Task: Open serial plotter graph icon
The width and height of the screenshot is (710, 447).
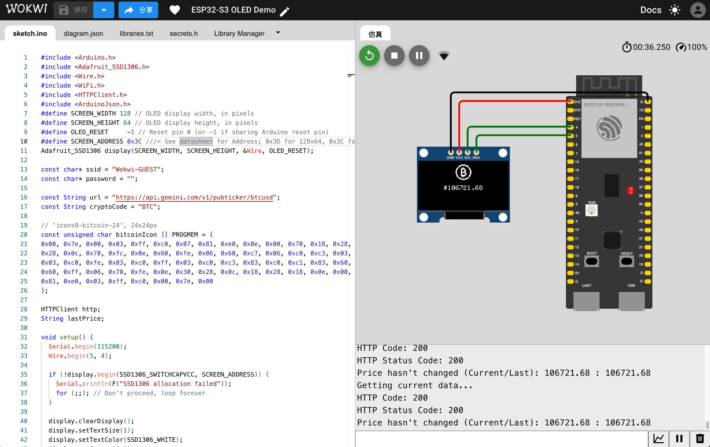Action: tap(659, 438)
